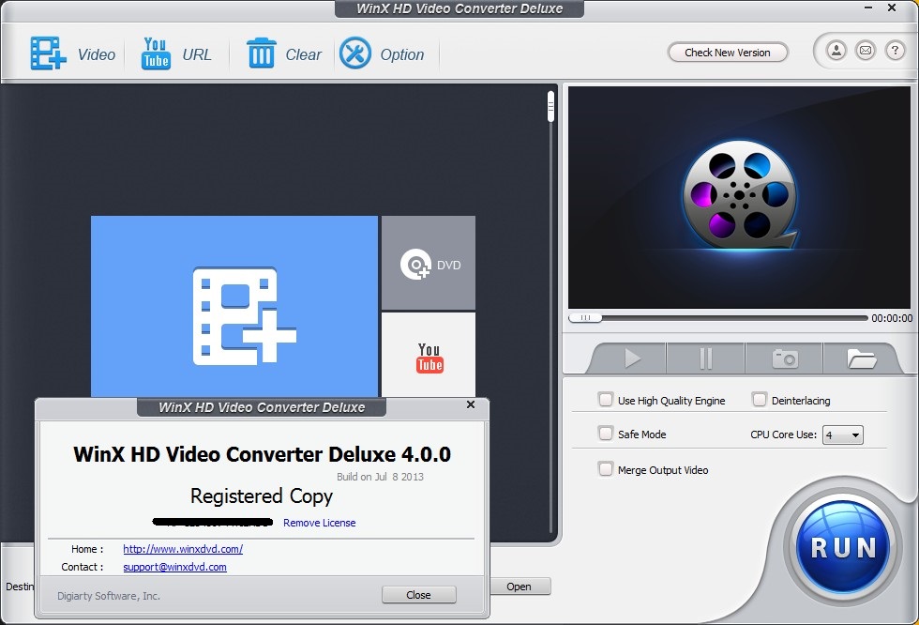Click the YouTube tile below DVD
Image resolution: width=919 pixels, height=625 pixels.
pyautogui.click(x=428, y=356)
